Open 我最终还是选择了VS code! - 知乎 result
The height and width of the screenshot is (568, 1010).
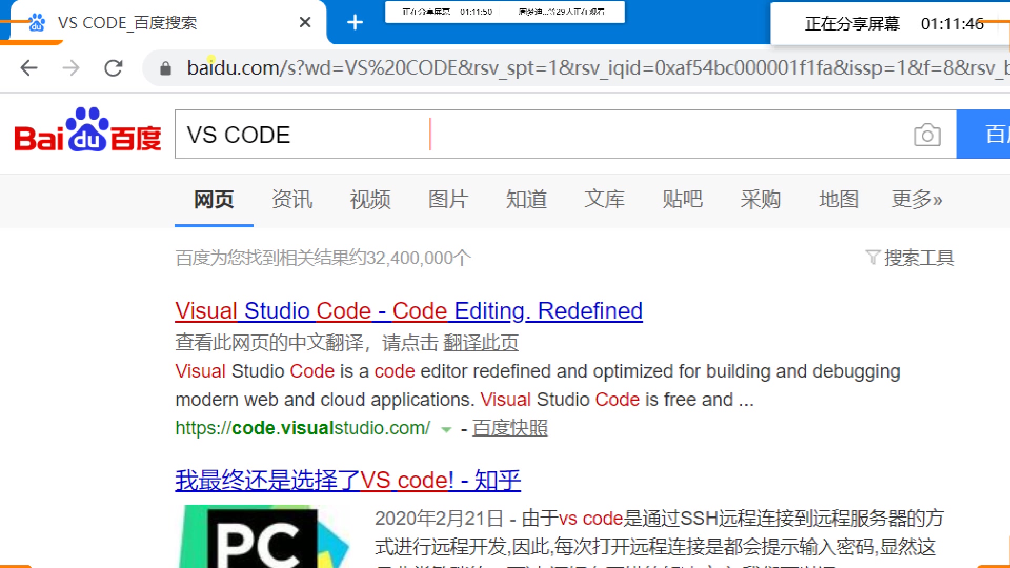(x=348, y=480)
